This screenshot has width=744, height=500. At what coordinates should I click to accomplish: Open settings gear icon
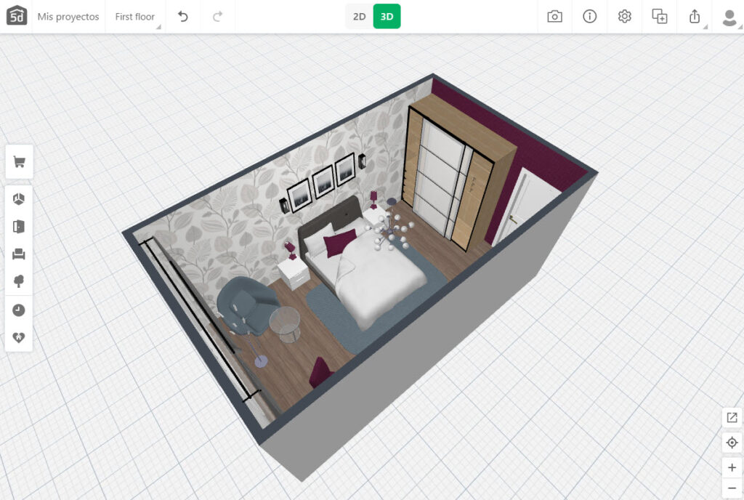pyautogui.click(x=624, y=17)
